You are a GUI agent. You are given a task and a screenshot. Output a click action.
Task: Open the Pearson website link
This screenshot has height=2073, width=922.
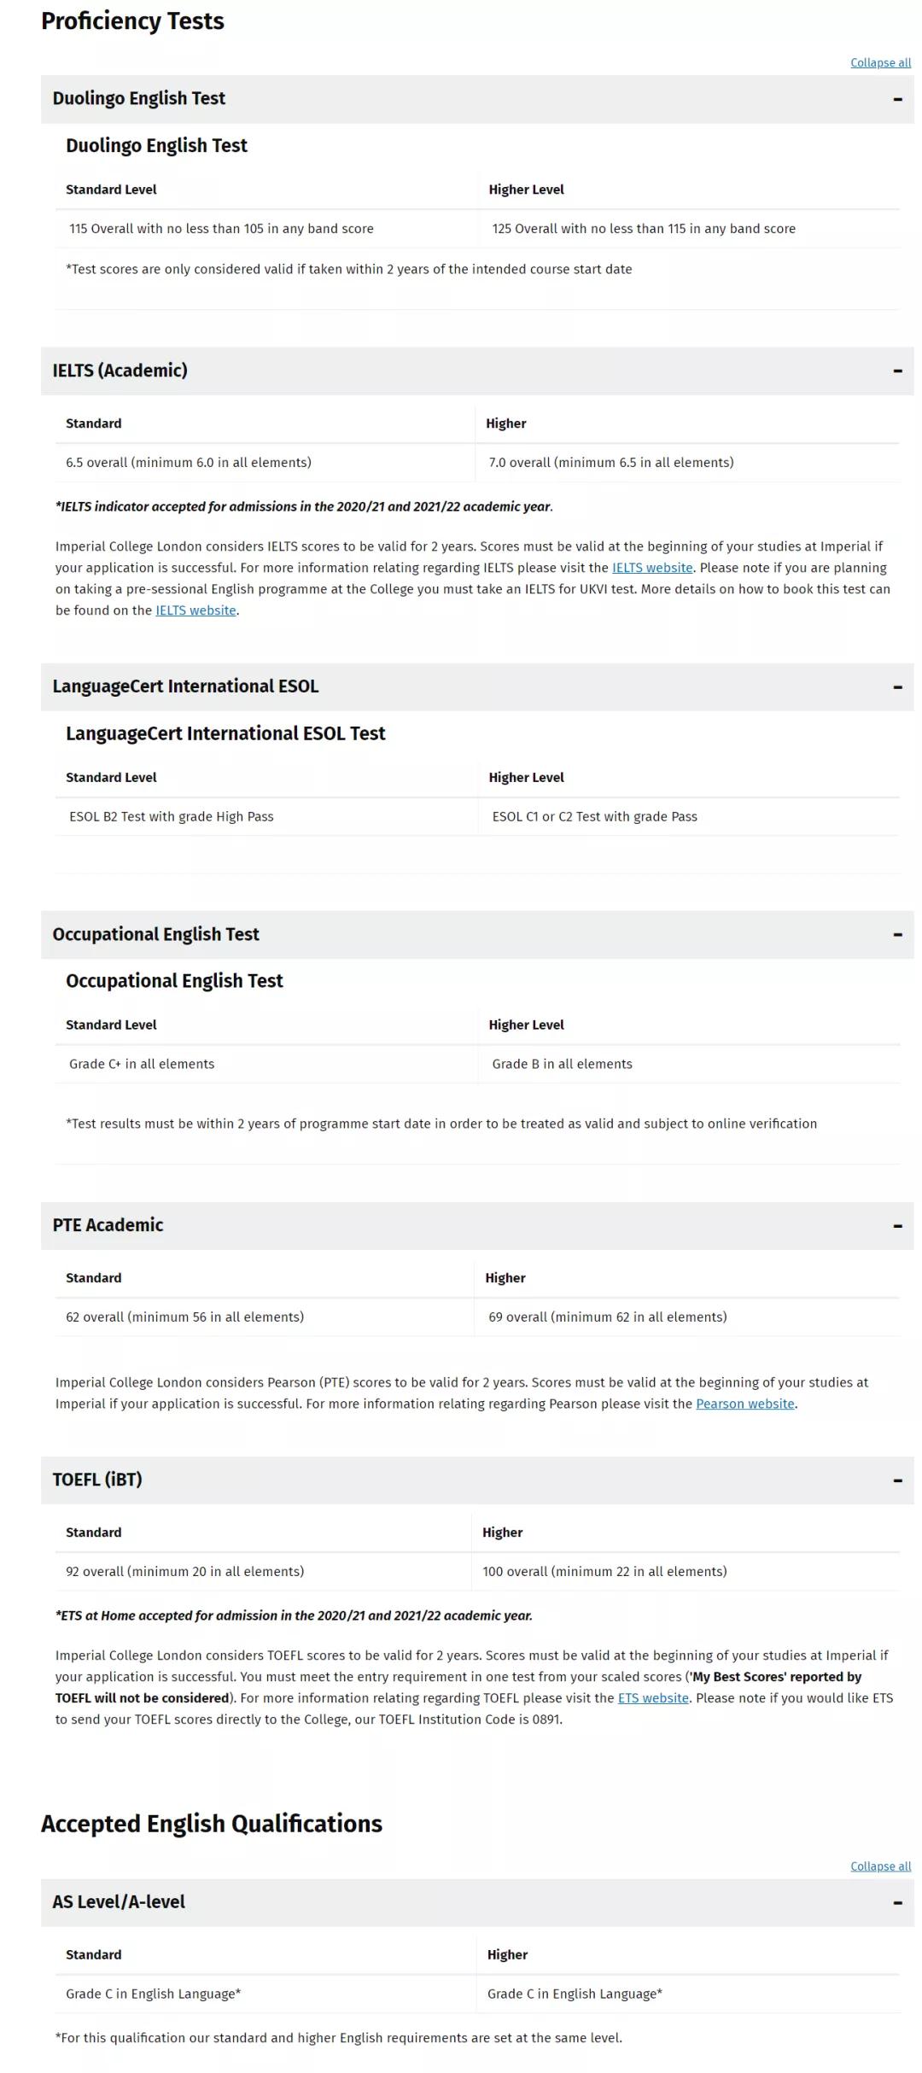click(x=745, y=1404)
